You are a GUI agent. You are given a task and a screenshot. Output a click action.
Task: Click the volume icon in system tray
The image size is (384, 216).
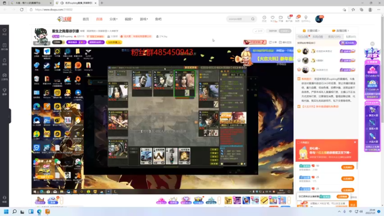[x=361, y=212]
